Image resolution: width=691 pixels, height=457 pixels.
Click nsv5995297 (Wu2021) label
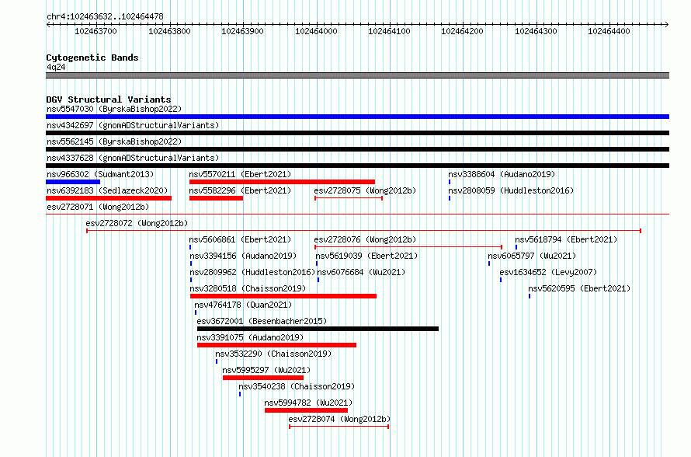point(266,370)
